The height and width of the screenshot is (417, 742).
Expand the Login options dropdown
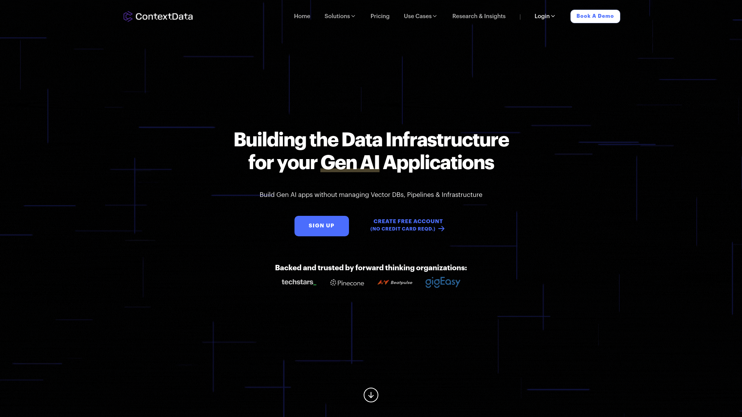coord(545,16)
